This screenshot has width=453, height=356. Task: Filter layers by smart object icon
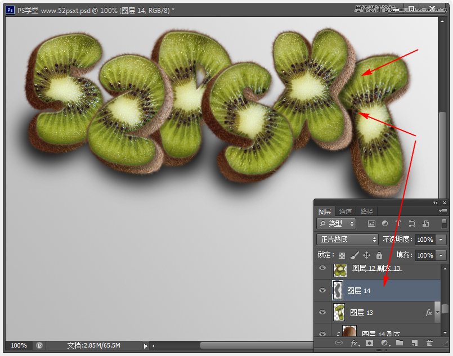[x=425, y=223]
